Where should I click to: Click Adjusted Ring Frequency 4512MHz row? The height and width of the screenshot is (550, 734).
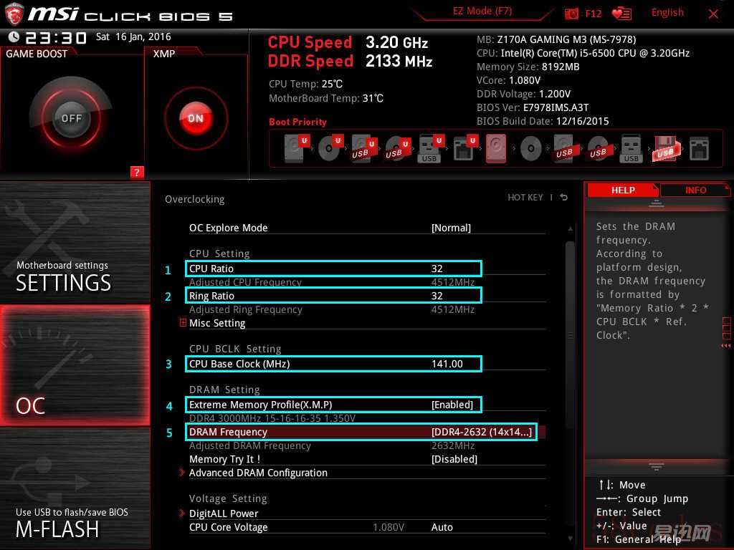332,309
